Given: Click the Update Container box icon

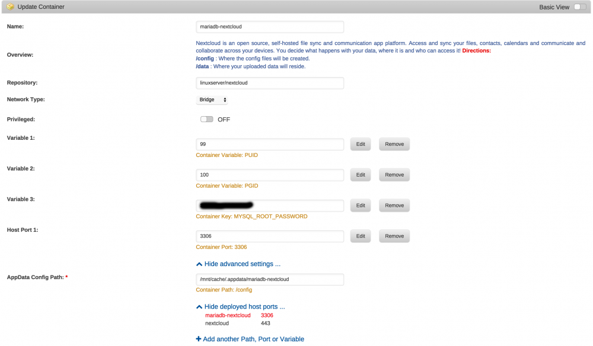Looking at the screenshot, I should pos(10,7).
